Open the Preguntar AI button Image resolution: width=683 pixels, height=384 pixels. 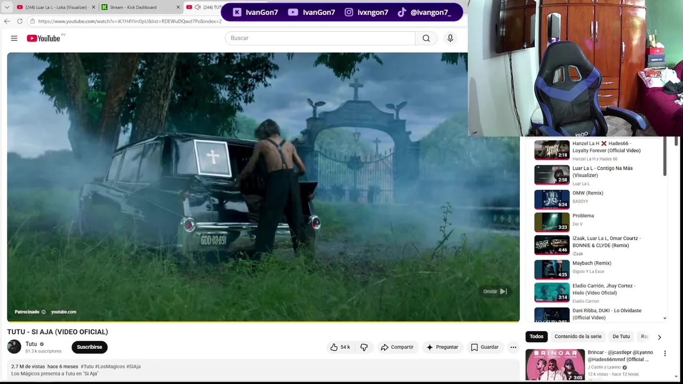click(x=442, y=347)
